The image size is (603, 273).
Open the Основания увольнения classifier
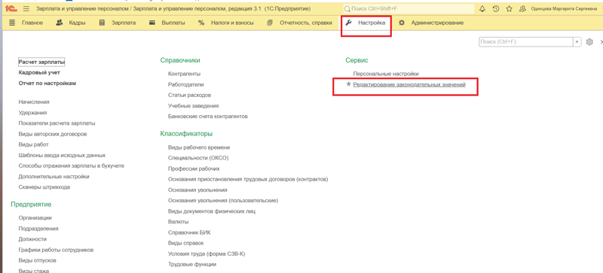[197, 190]
